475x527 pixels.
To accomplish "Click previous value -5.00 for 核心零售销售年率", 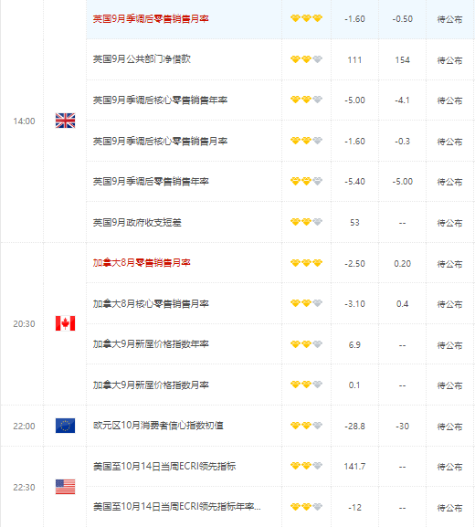I will tap(354, 100).
